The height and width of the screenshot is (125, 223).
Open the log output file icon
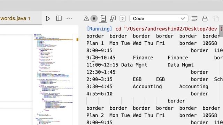[x=216, y=18]
